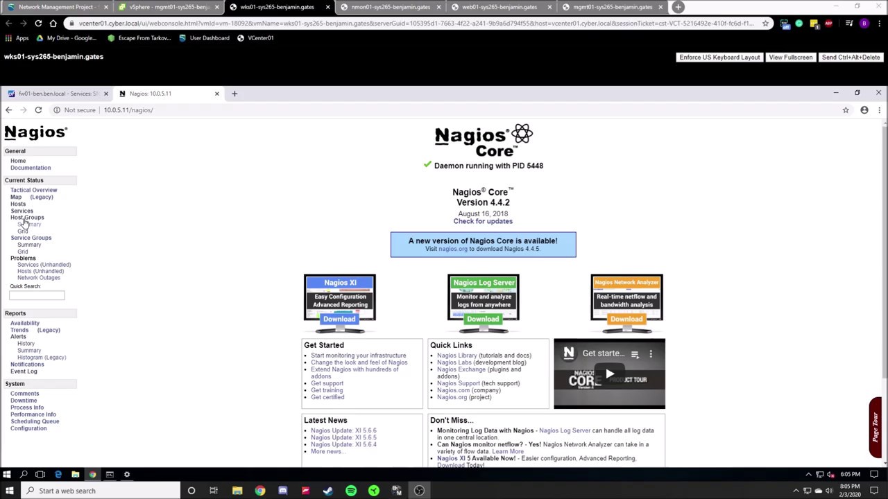The height and width of the screenshot is (499, 888).
Task: Open the inner browser profile icon
Action: 864,110
